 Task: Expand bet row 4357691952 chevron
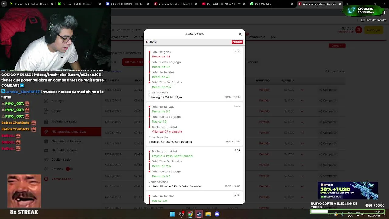[302, 154]
